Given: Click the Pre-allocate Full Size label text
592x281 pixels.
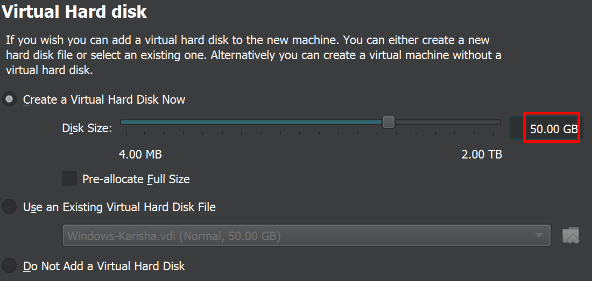Looking at the screenshot, I should tap(136, 179).
